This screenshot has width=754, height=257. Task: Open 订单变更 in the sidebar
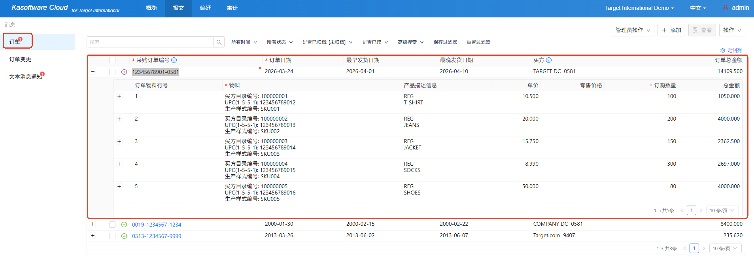[20, 59]
